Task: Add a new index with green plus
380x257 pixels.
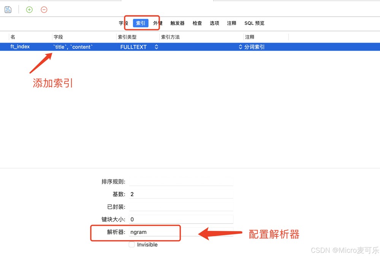Action: [x=29, y=10]
